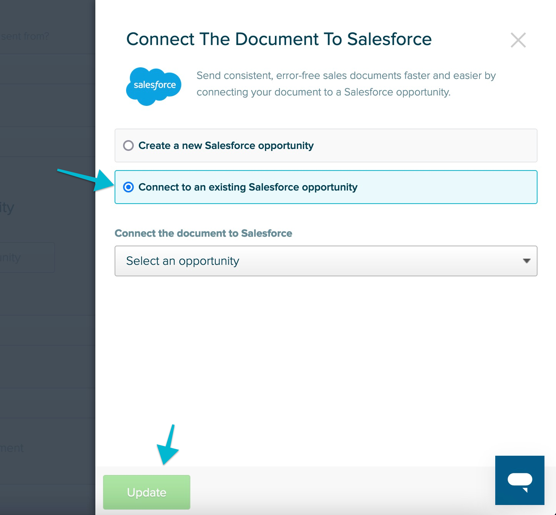Click the Connect the document to Salesforce label
The image size is (556, 515).
click(203, 233)
